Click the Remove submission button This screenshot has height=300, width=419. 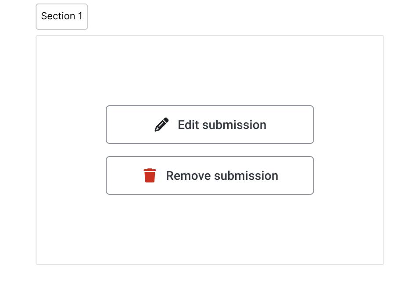tap(210, 175)
